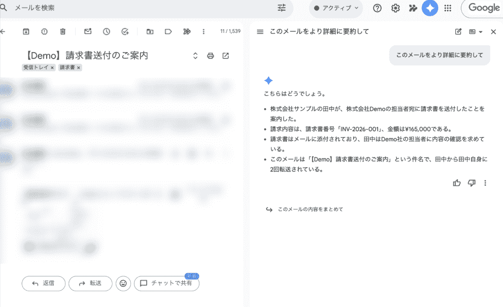Click the 11 / 1,539 message counter
The height and width of the screenshot is (307, 503).
[x=230, y=31]
